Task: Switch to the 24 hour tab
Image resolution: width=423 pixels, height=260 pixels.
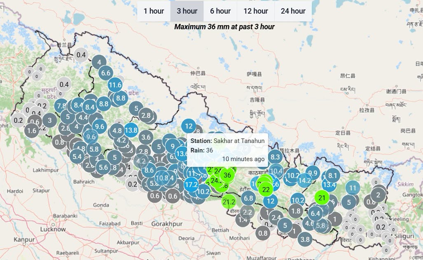Action: point(293,11)
